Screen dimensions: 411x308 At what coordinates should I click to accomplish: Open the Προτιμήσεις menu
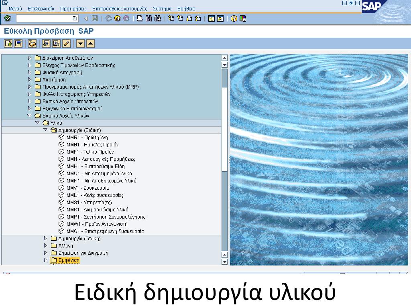(73, 9)
